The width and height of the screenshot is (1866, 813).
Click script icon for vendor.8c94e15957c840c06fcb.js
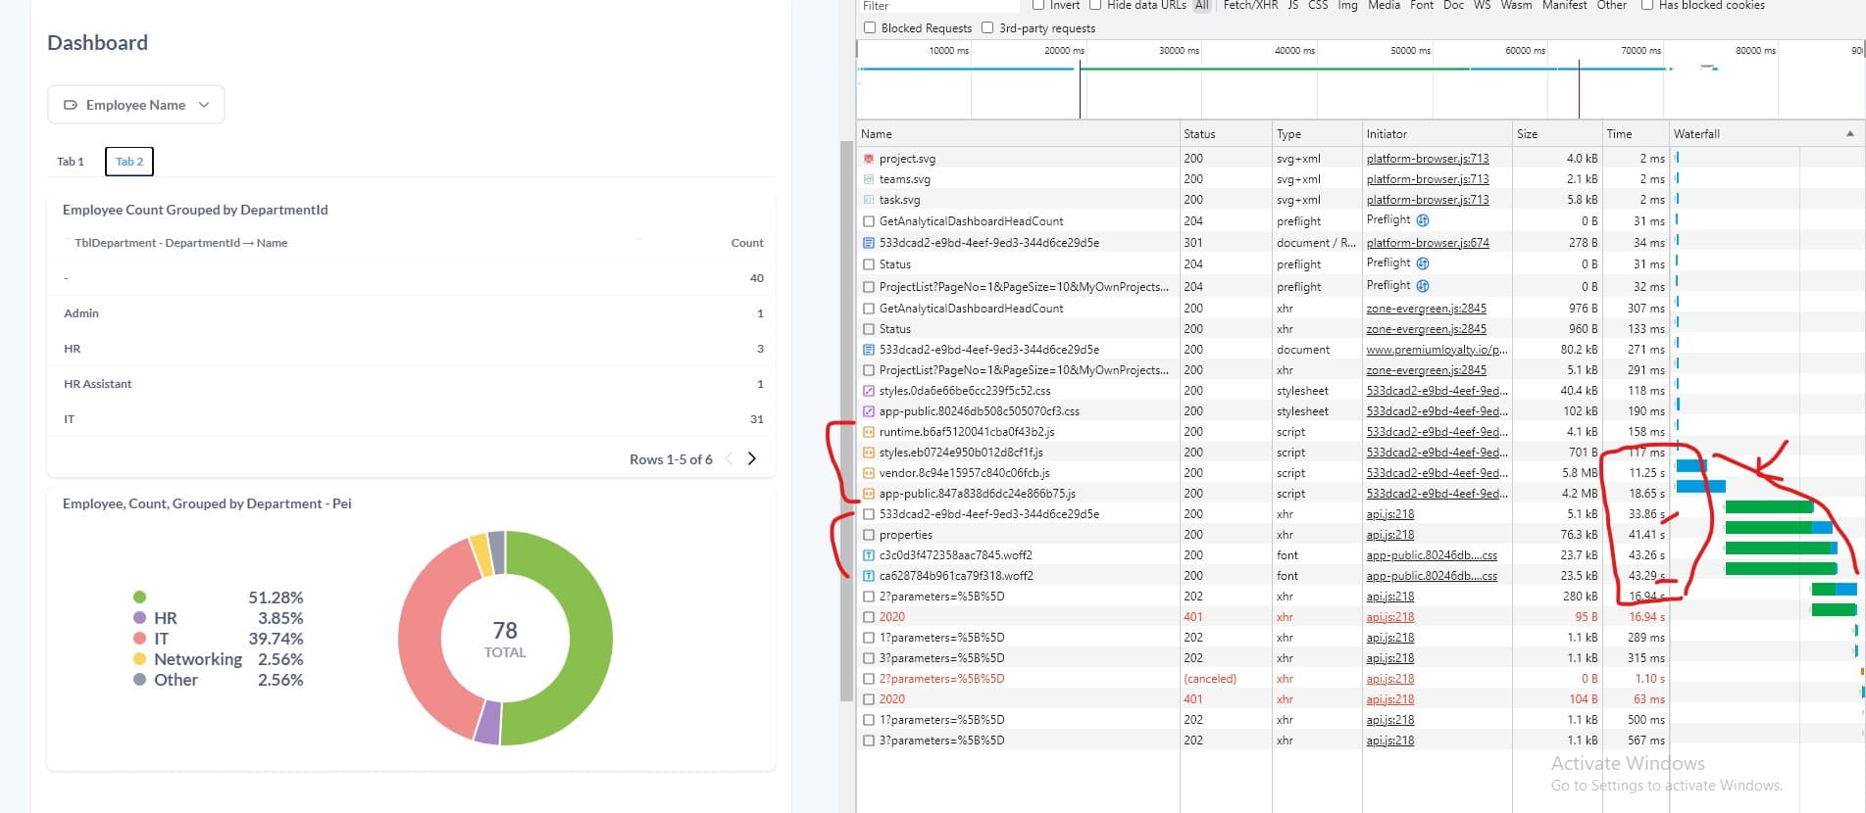pos(868,473)
